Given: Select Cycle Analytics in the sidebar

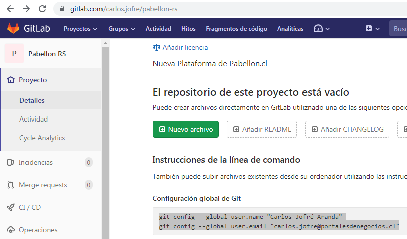Looking at the screenshot, I should [x=42, y=138].
